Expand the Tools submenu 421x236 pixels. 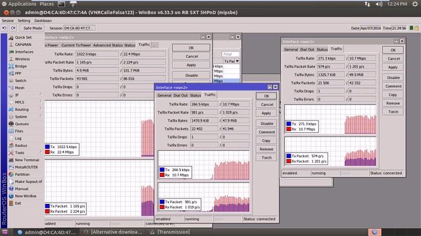coord(41,153)
